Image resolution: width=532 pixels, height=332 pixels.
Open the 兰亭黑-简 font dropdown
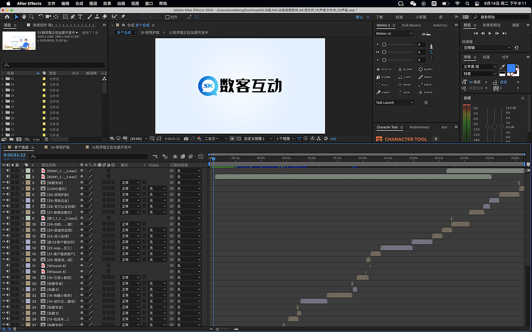[480, 66]
